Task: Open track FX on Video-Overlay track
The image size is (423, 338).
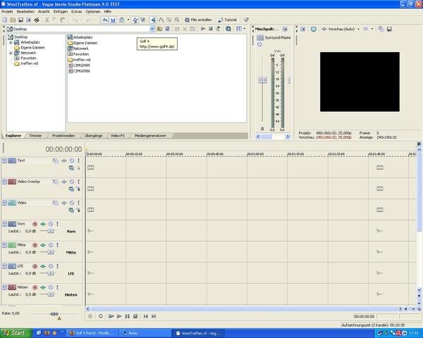Action: (64, 182)
